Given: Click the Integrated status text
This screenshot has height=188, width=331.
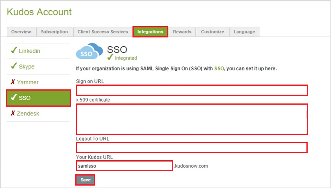Looking at the screenshot, I should point(126,58).
